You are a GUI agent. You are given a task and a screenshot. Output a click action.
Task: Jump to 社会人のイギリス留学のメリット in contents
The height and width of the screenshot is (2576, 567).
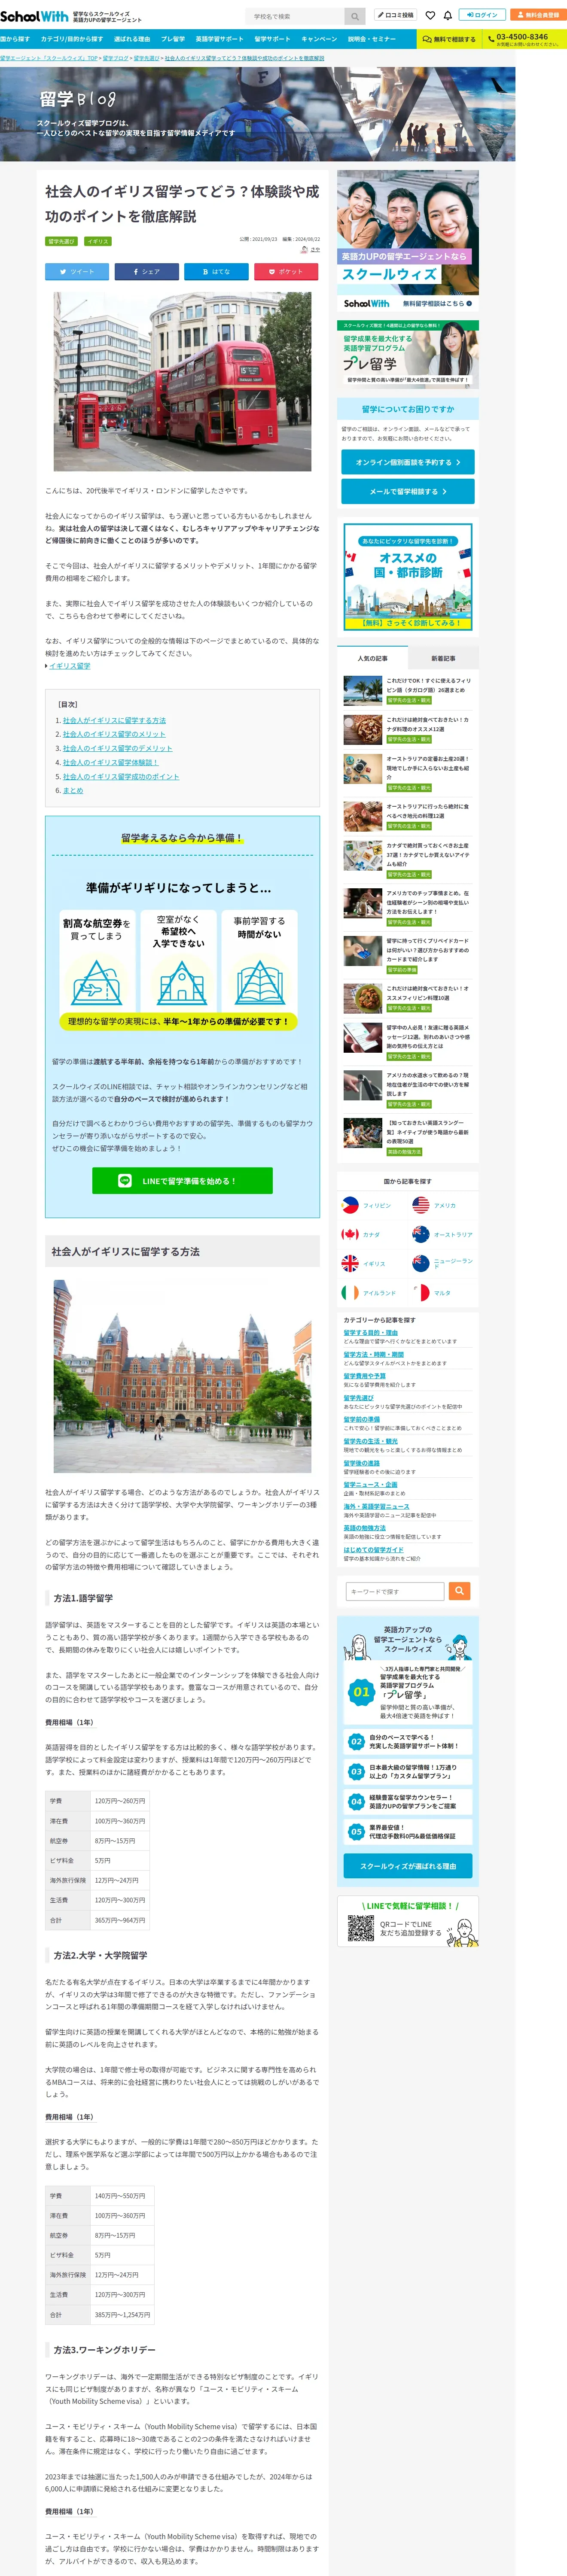click(114, 734)
